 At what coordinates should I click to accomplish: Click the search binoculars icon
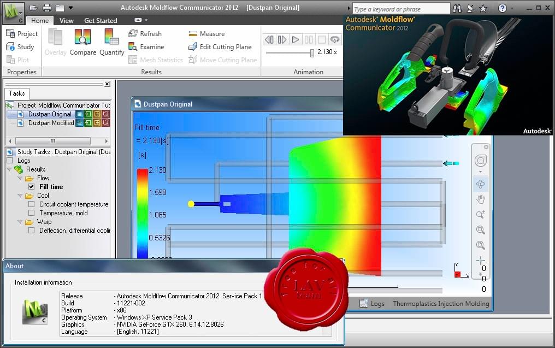[457, 9]
